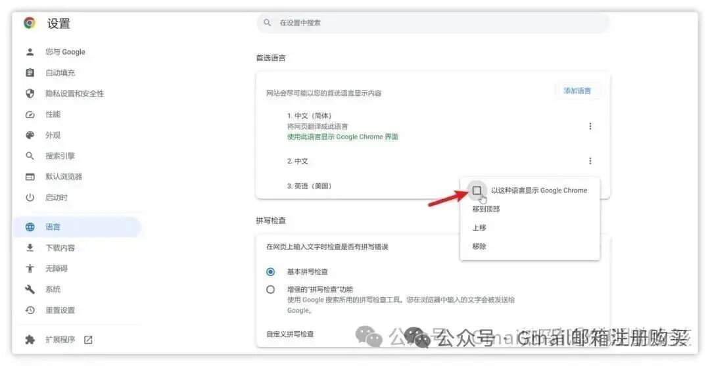710x366 pixels.
Task: Select 语言 in the sidebar
Action: point(77,227)
